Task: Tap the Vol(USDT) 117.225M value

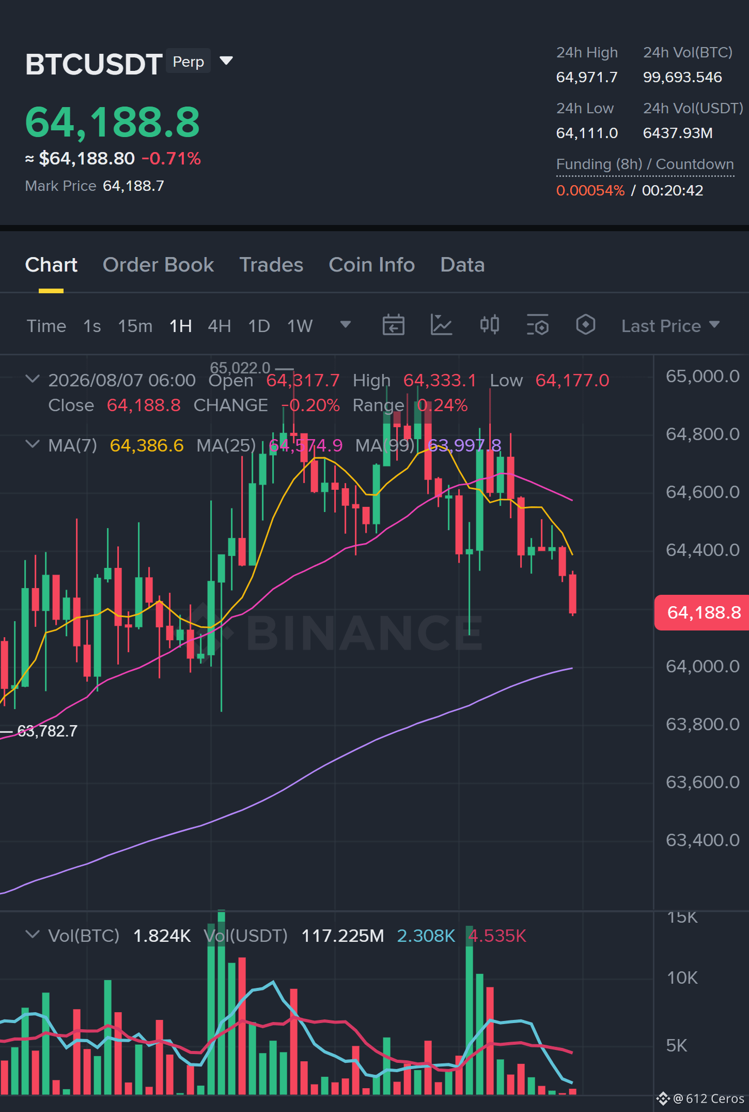Action: pyautogui.click(x=342, y=936)
